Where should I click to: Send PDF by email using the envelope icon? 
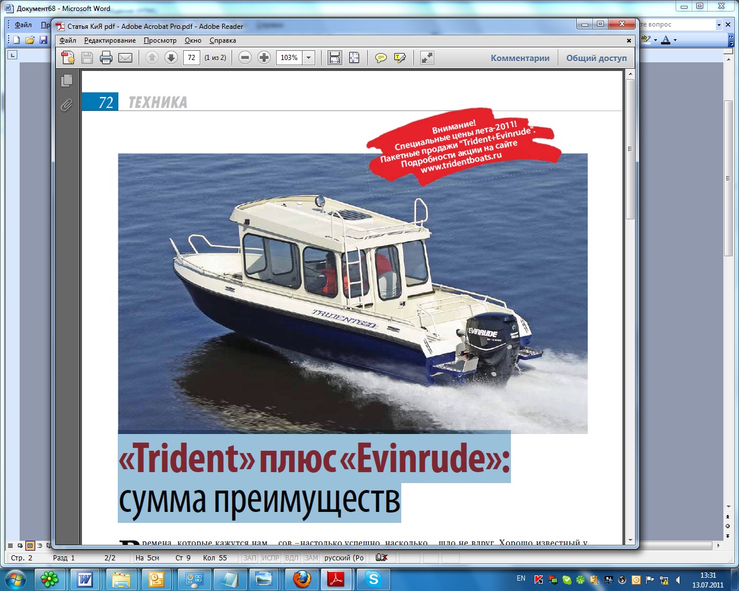point(125,58)
